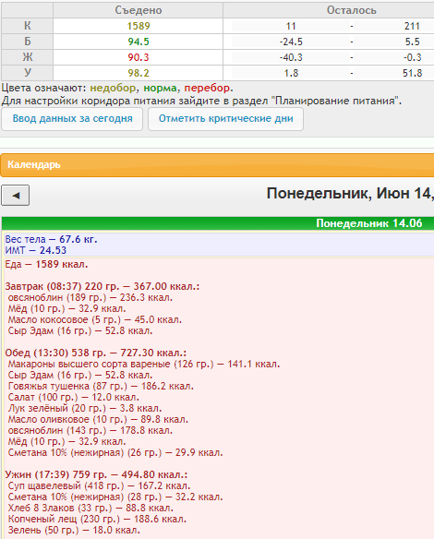Screen dimensions: 434x539
Task: Click the previous day arrow button
Action: (x=16, y=196)
